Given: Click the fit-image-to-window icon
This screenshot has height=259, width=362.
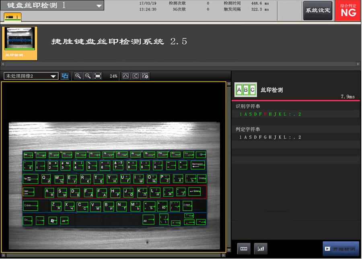Looking at the screenshot, I should point(97,76).
